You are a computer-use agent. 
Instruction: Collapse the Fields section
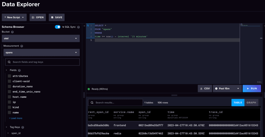pyautogui.click(x=6, y=70)
